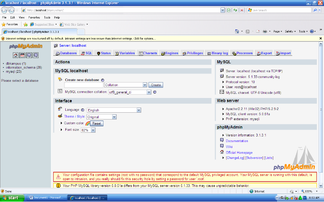The image size is (324, 202).
Task: Open the Help menu
Action: click(x=57, y=17)
